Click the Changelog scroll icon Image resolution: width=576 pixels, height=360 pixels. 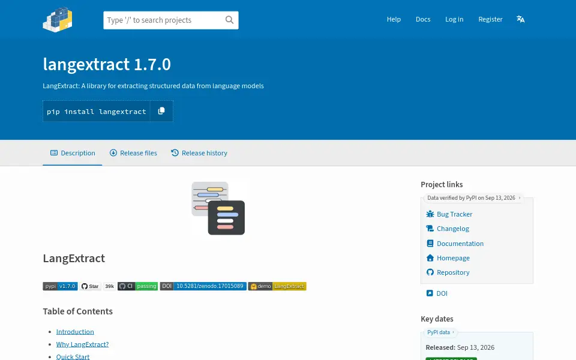(430, 229)
